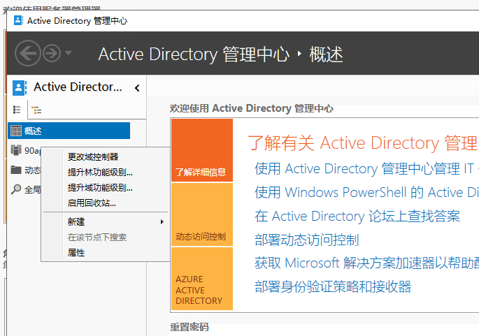479x336 pixels.
Task: Select the 动态访问控制 tile
Action: 201,214
